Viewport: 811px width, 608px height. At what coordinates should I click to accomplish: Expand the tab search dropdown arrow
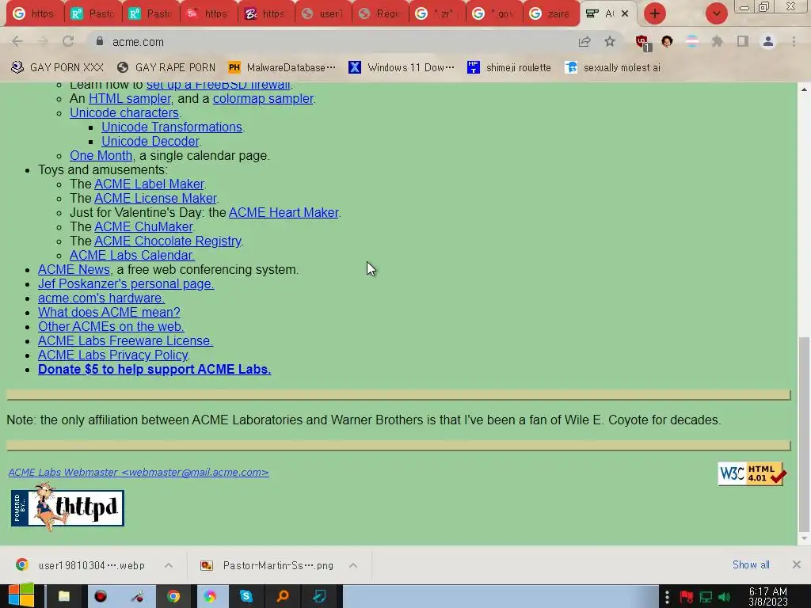tap(716, 13)
